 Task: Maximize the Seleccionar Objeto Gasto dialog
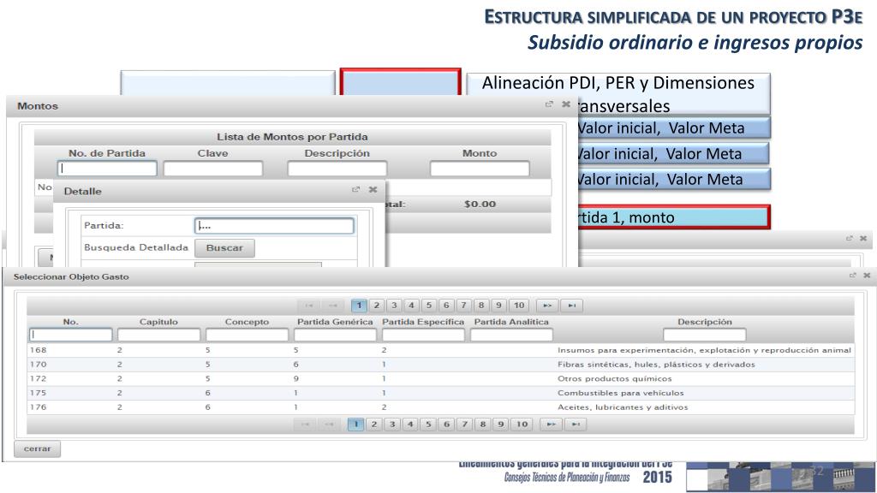(853, 275)
